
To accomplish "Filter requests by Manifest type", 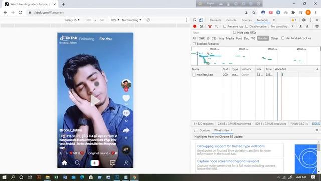I will click(263, 38).
